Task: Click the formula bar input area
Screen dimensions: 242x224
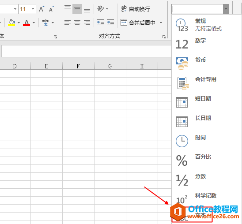Action: [87, 51]
